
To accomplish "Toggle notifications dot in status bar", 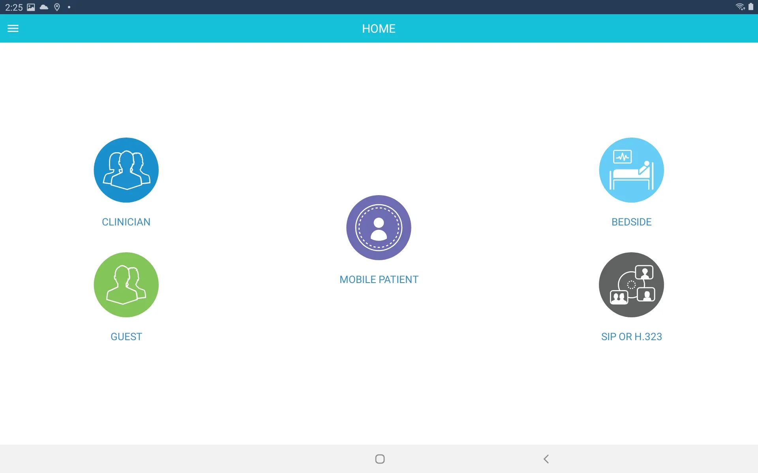I will coord(70,7).
